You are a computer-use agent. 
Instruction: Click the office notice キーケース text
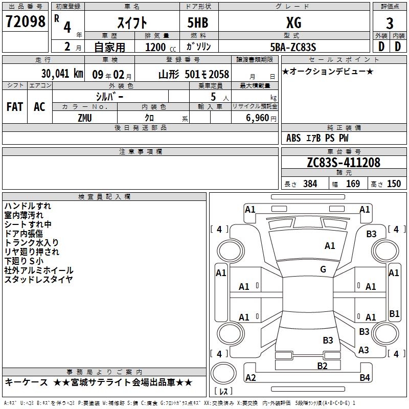pos(27,382)
